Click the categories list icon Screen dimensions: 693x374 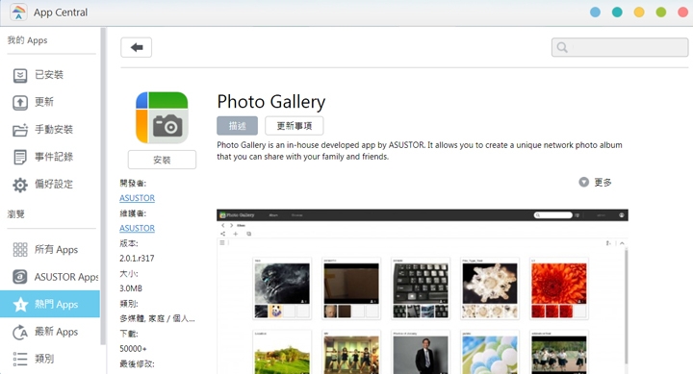pyautogui.click(x=20, y=359)
